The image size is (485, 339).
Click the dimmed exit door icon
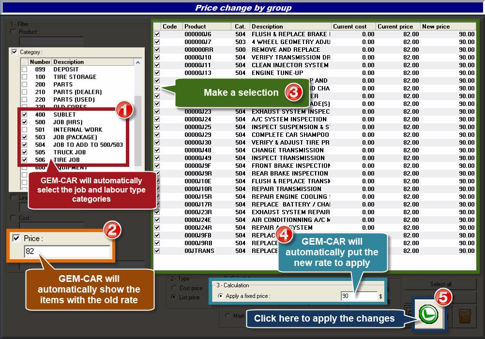point(465,316)
